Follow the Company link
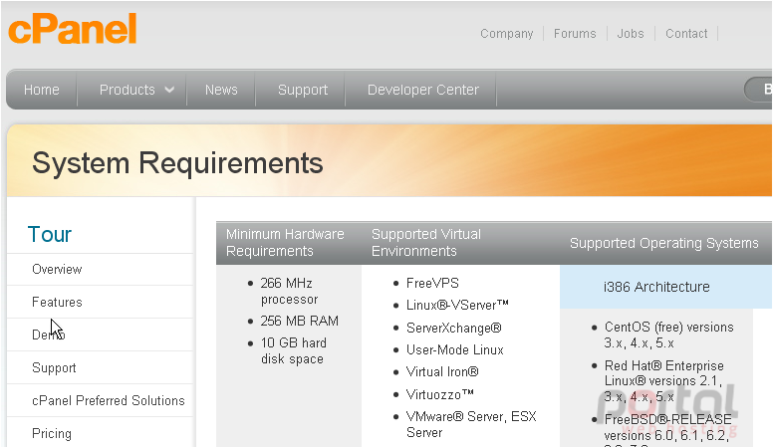 507,34
